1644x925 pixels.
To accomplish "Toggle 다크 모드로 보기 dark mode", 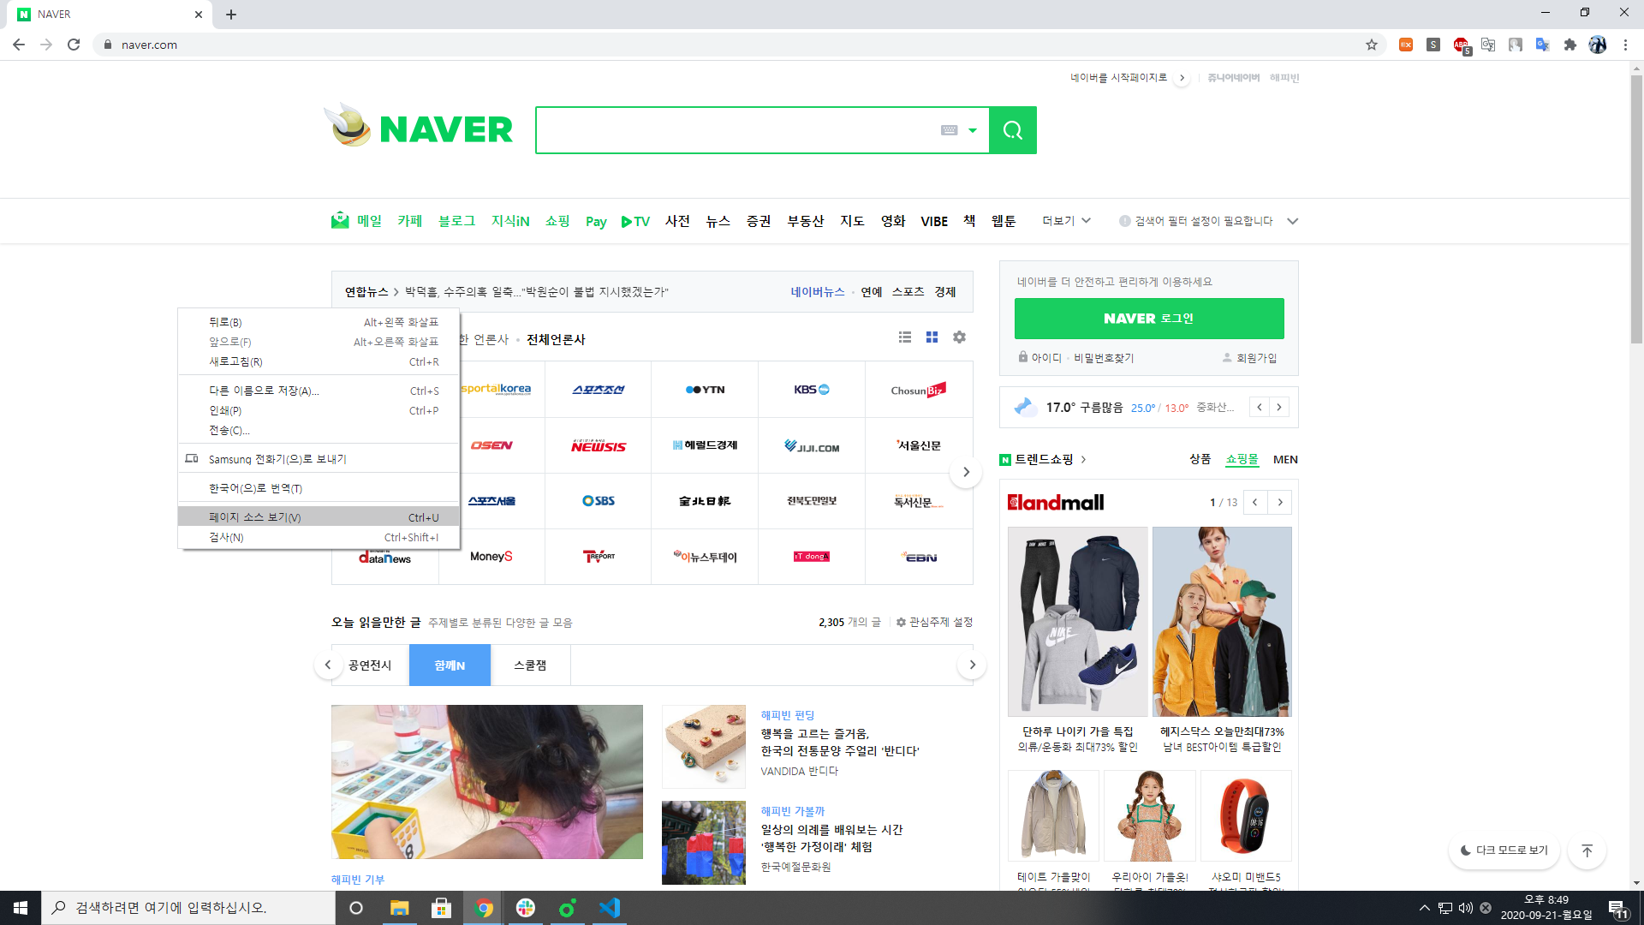I will point(1504,850).
